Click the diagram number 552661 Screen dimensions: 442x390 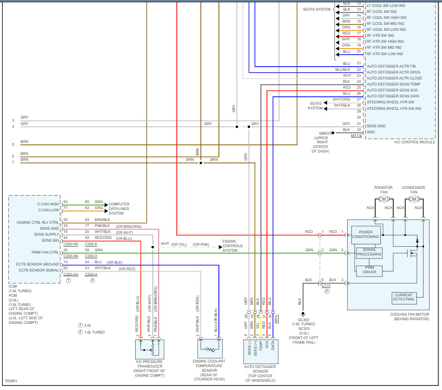click(11, 381)
